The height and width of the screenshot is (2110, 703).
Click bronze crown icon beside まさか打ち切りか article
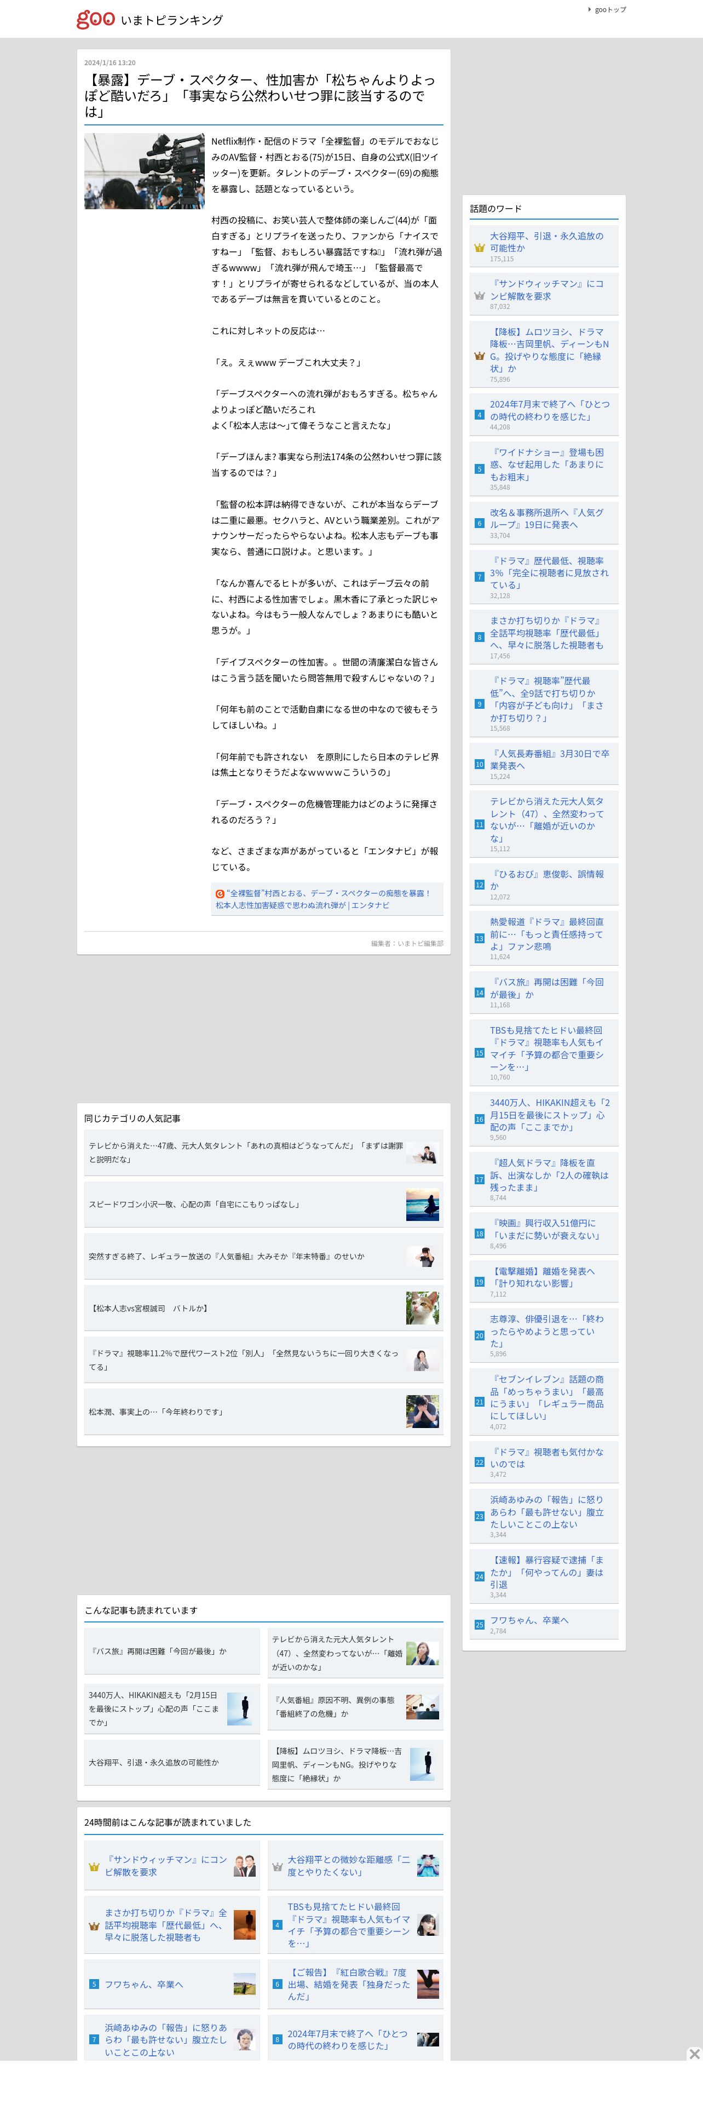[x=94, y=1926]
